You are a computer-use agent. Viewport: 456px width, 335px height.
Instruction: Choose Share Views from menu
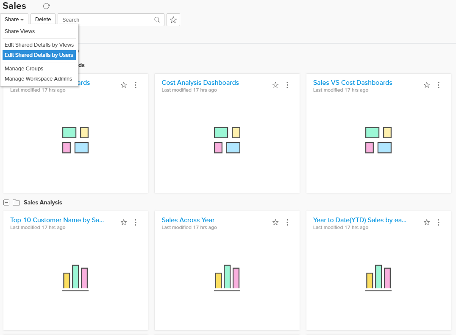click(39, 31)
